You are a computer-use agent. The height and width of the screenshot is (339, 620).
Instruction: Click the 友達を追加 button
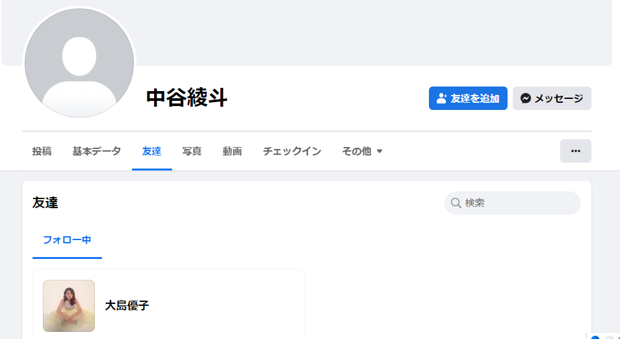pos(468,98)
